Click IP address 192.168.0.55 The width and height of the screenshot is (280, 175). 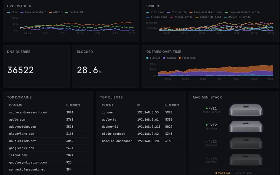click(148, 112)
